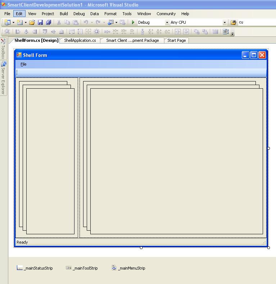Click the Copy icon
The image size is (276, 284).
point(67,22)
